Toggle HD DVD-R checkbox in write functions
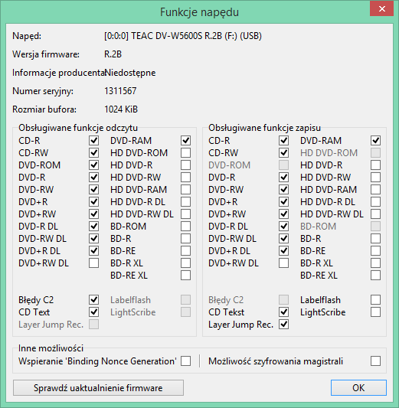This screenshot has width=399, height=408. (x=375, y=165)
